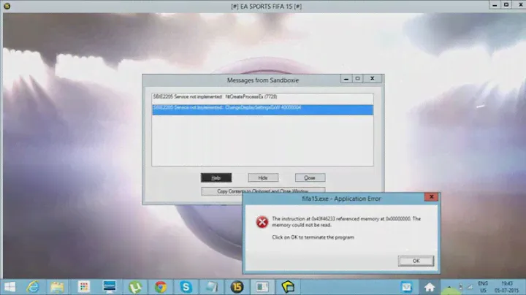Maximize the Messages from Sandboxie window

pos(358,78)
